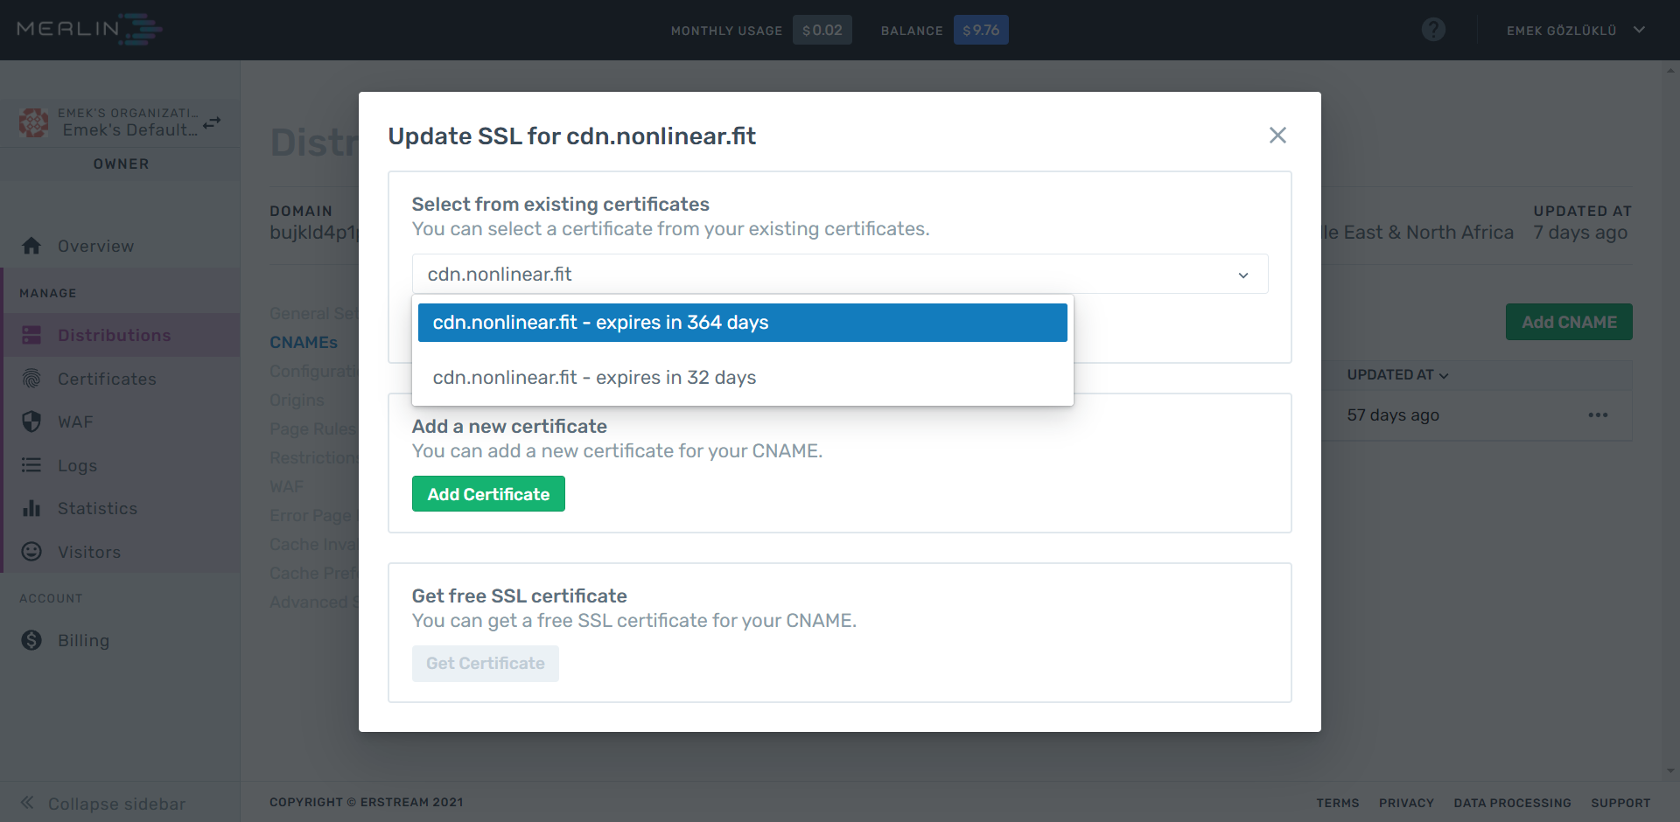Select the Origins tab
The image size is (1680, 822).
(297, 401)
